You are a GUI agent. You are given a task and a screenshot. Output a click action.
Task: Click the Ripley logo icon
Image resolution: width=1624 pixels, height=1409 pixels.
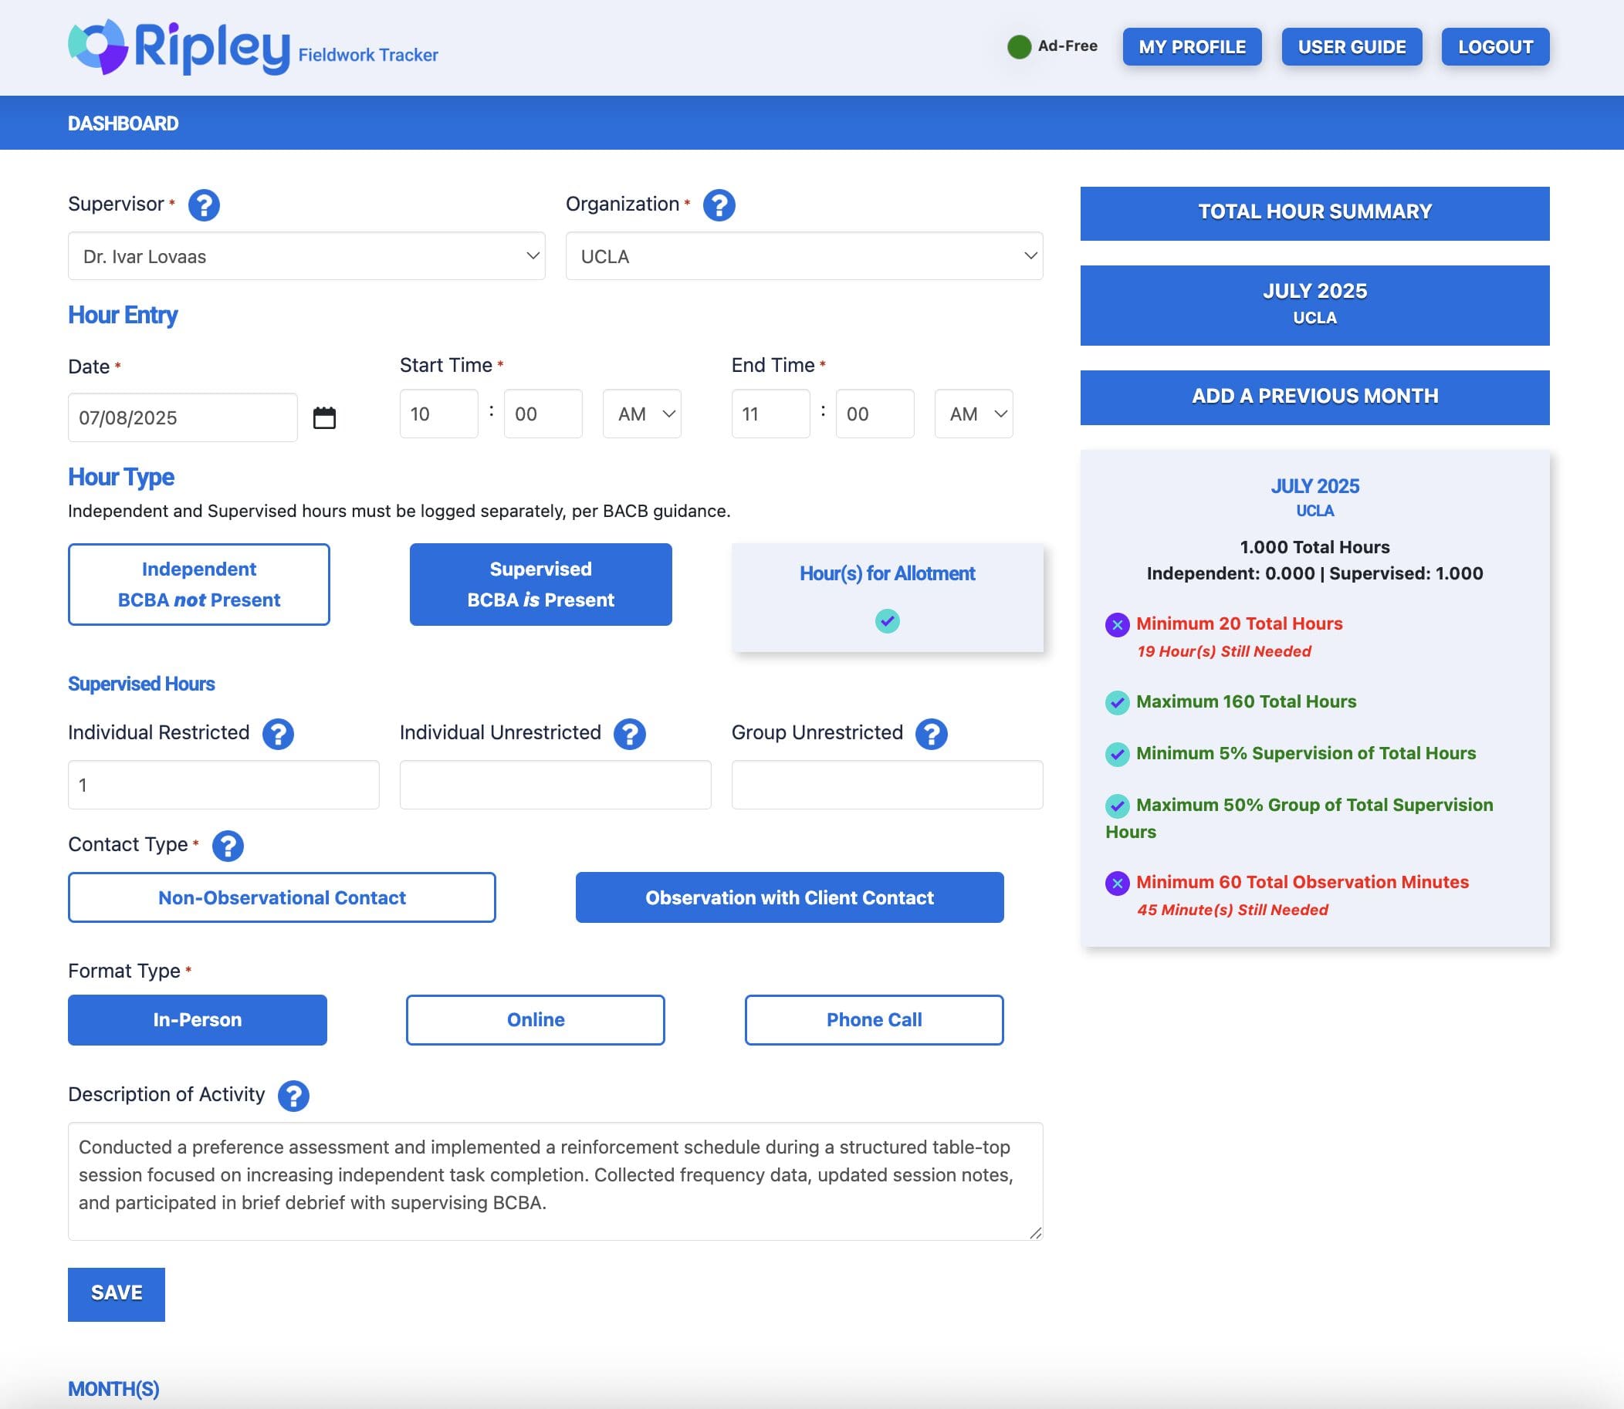(x=98, y=47)
